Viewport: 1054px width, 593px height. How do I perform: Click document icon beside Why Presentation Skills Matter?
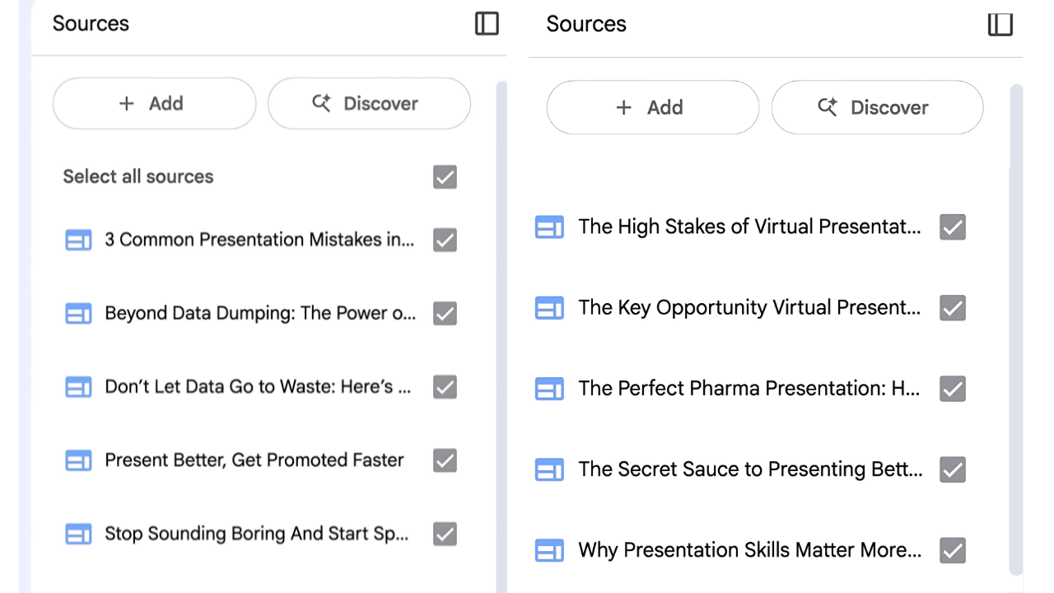click(549, 550)
